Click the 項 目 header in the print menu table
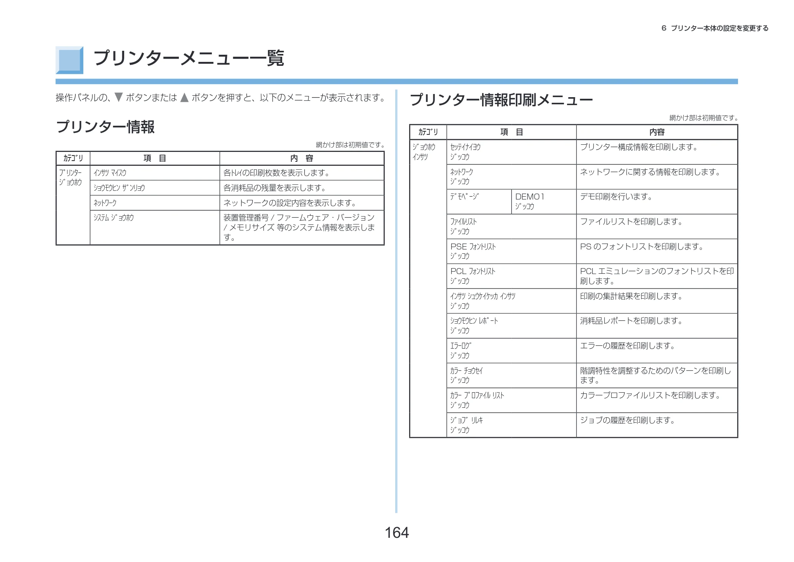 click(511, 132)
